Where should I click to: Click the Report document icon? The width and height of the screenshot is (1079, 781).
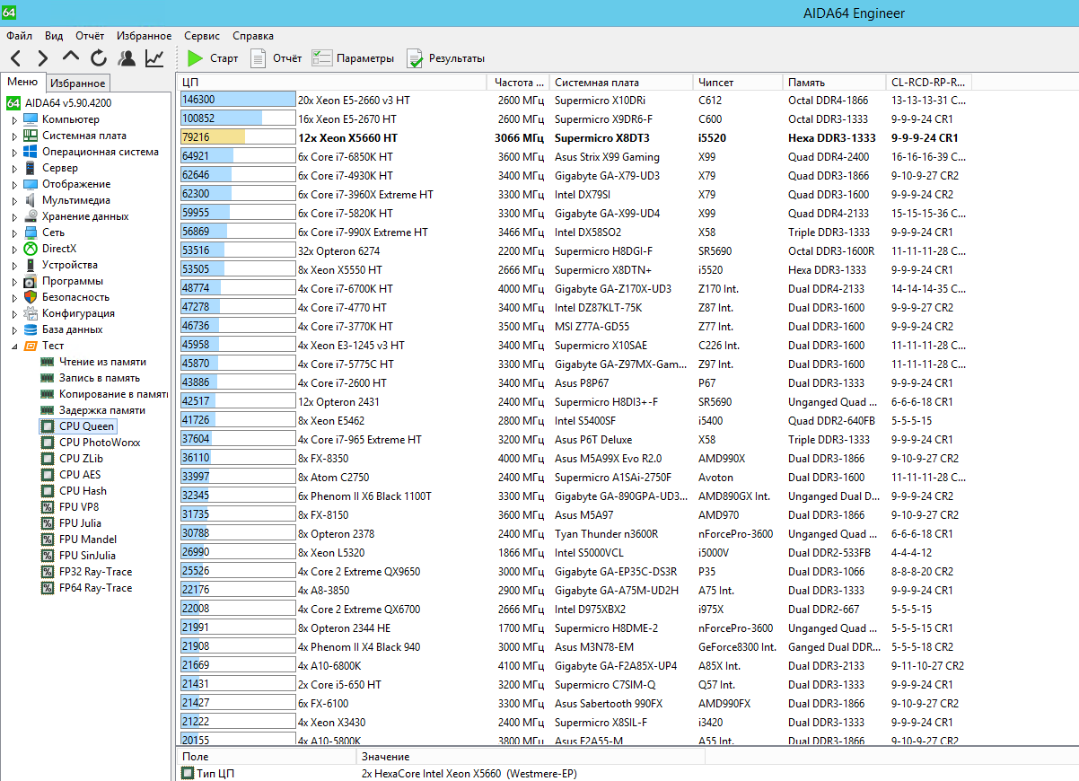259,58
